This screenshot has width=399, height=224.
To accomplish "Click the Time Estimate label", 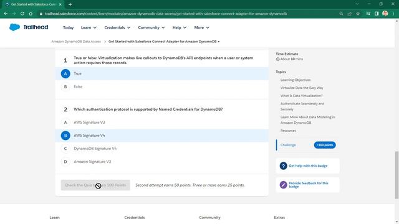I will (287, 54).
